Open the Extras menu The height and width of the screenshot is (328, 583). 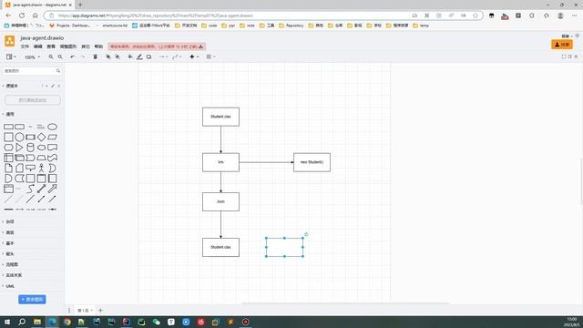coord(86,46)
